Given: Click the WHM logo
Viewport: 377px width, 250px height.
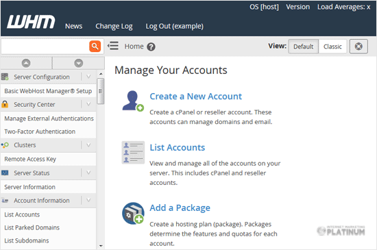Looking at the screenshot, I should click(x=31, y=22).
